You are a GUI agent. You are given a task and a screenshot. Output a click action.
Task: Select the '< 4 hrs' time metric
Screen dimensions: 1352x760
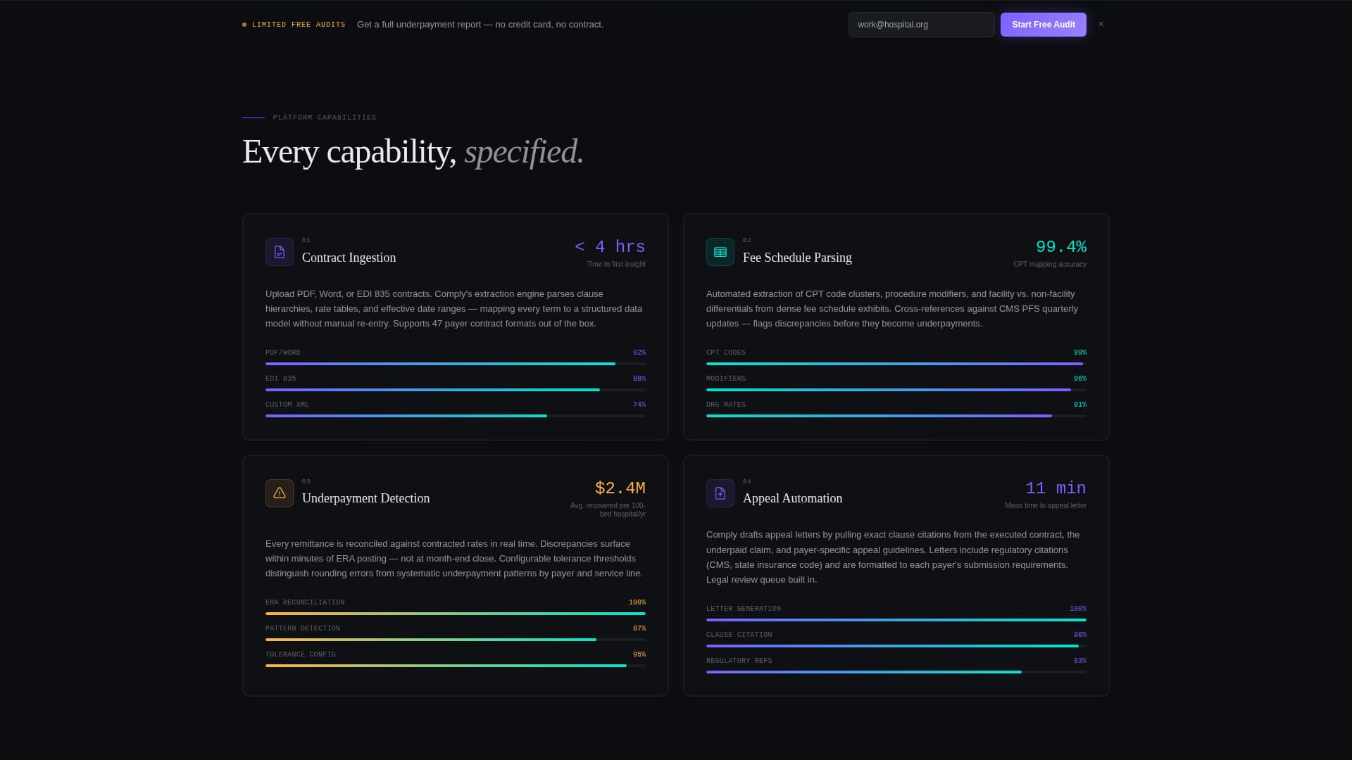pos(610,246)
